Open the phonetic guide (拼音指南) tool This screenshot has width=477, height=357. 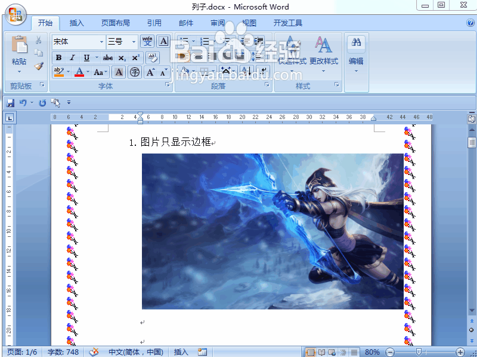tap(147, 40)
